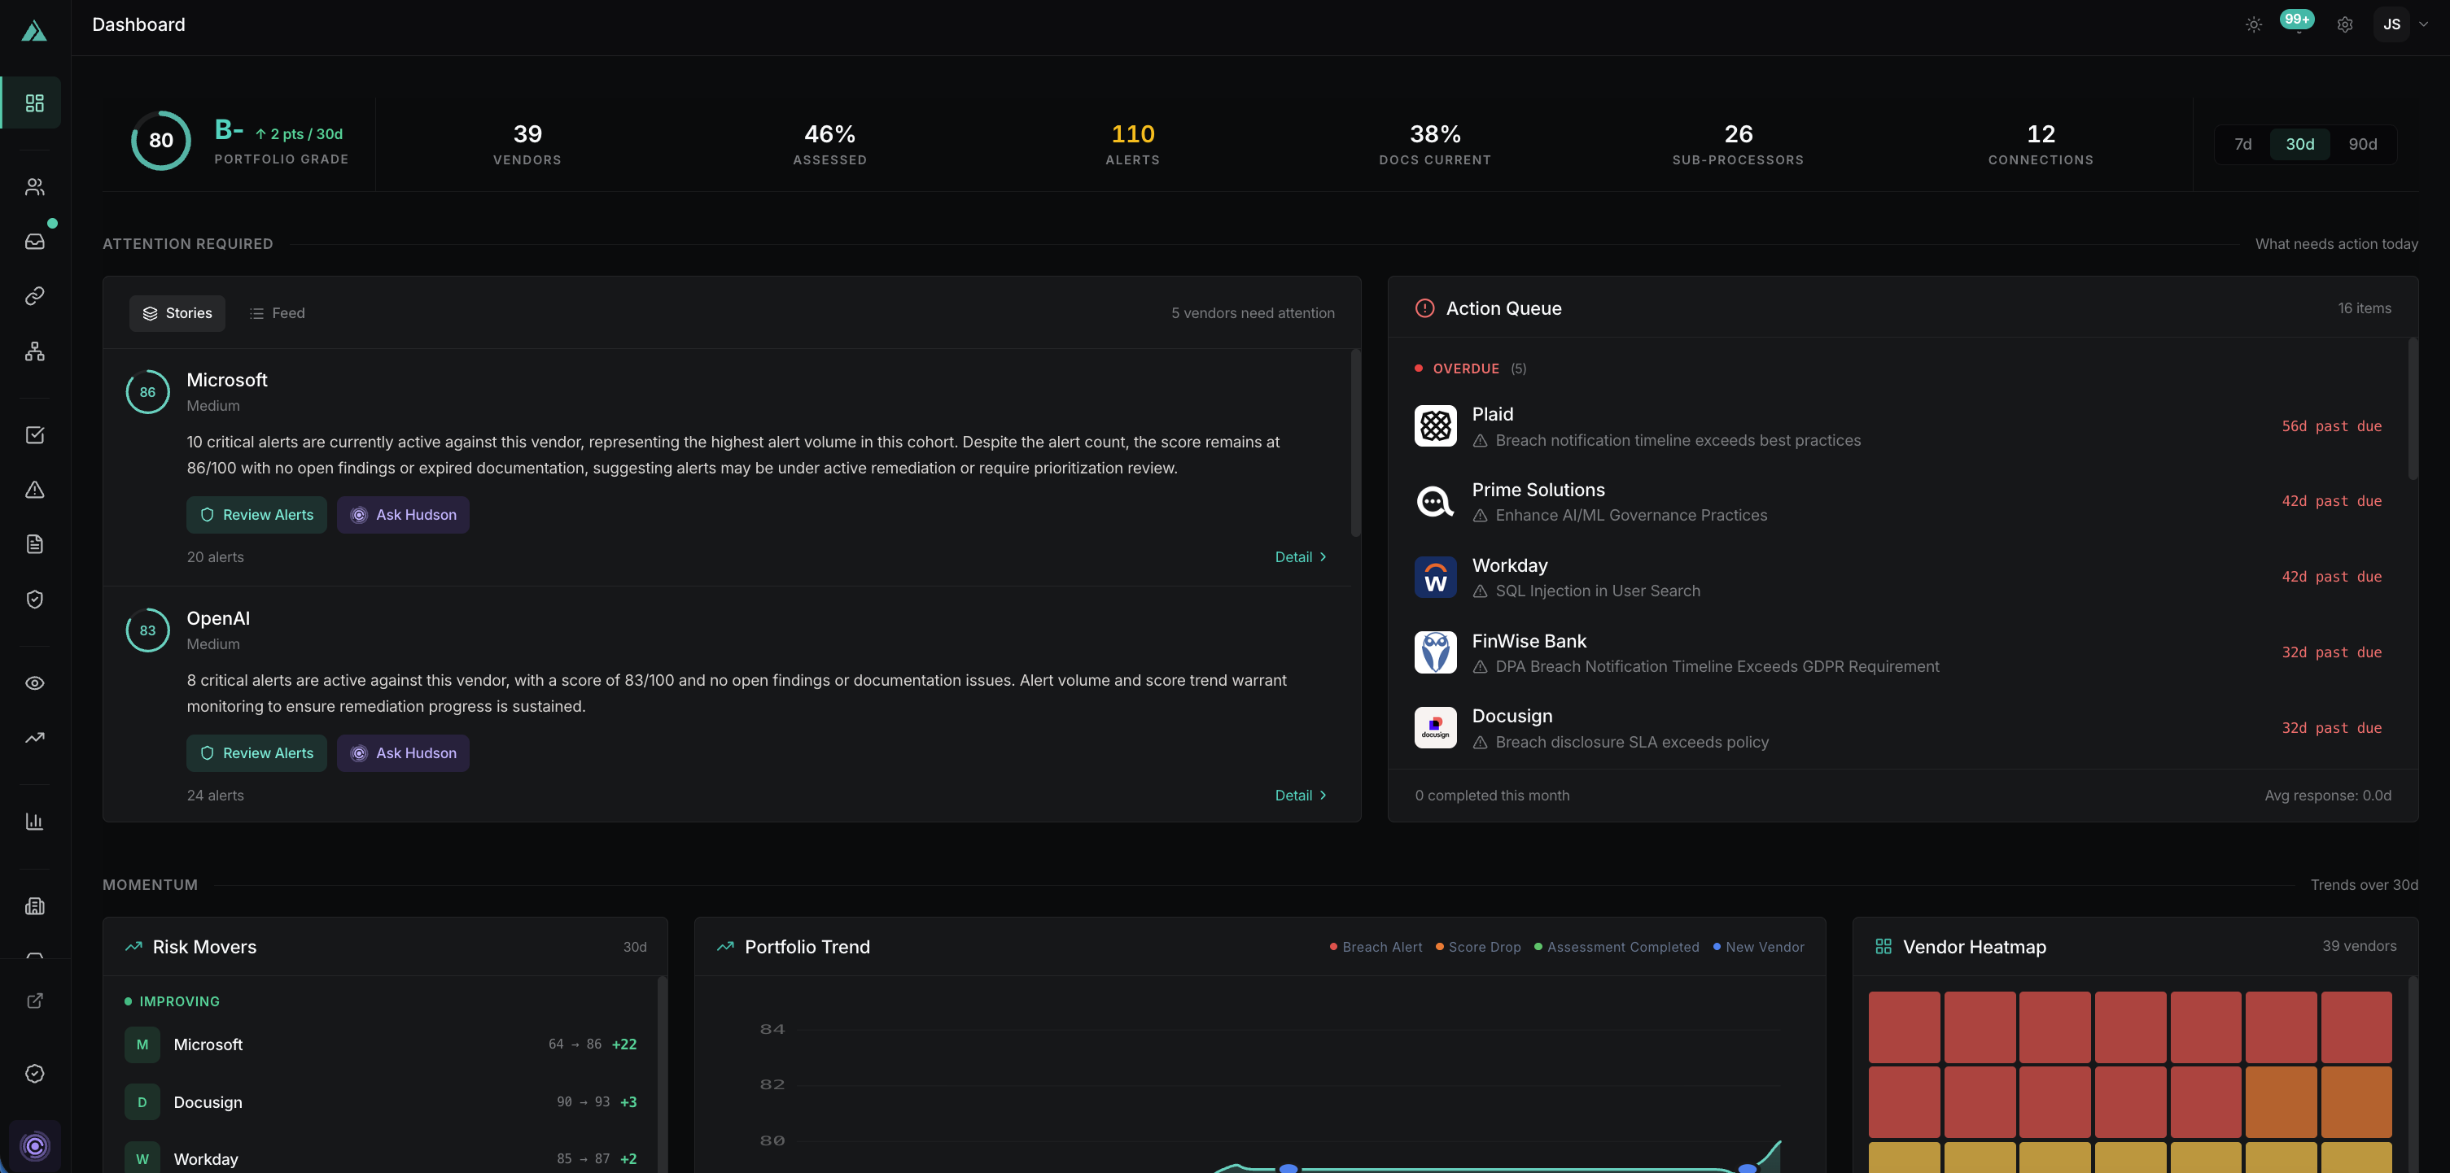Open the Dashboard grid icon in sidebar
The height and width of the screenshot is (1173, 2450).
coord(34,102)
